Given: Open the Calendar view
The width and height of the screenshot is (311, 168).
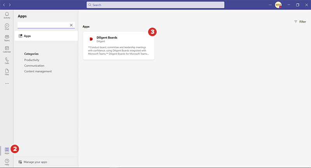Looking at the screenshot, I should (x=7, y=49).
